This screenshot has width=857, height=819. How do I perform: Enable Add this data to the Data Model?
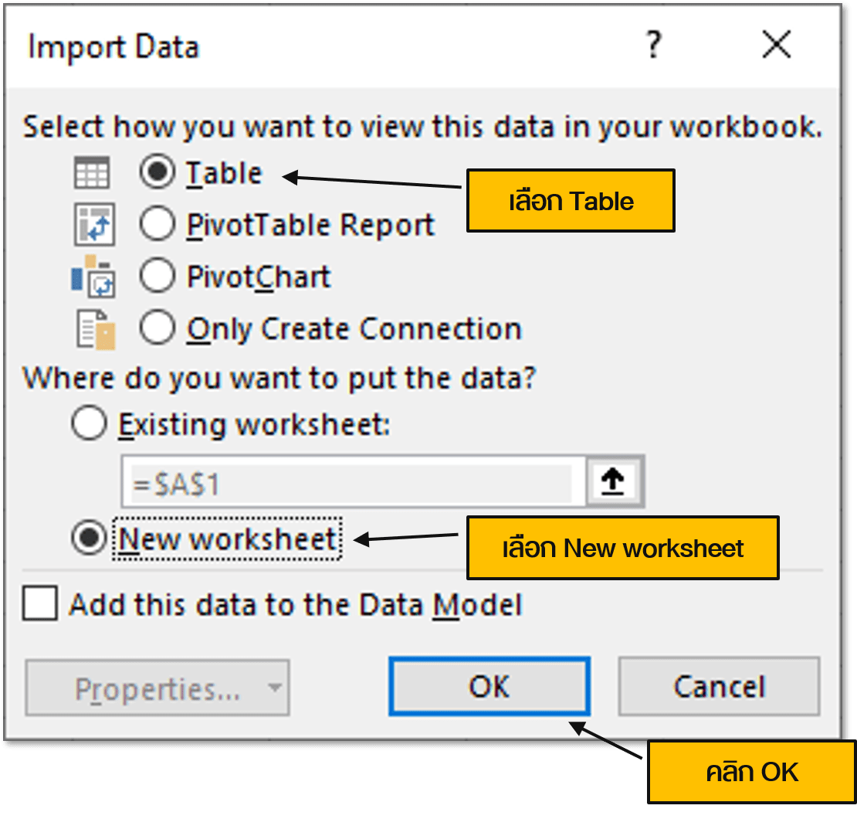[x=39, y=606]
